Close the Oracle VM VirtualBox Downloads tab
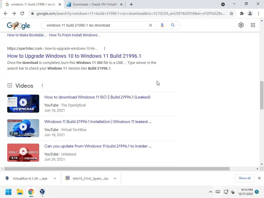Image resolution: width=264 pixels, height=198 pixels. tap(121, 4)
